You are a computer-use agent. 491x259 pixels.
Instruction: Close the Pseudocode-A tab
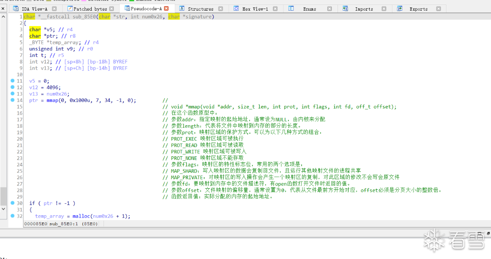click(x=166, y=9)
